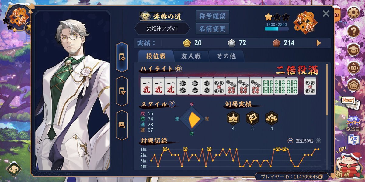365x182 pixels.
Task: Click the camera screenshot icon
Action: (x=354, y=68)
